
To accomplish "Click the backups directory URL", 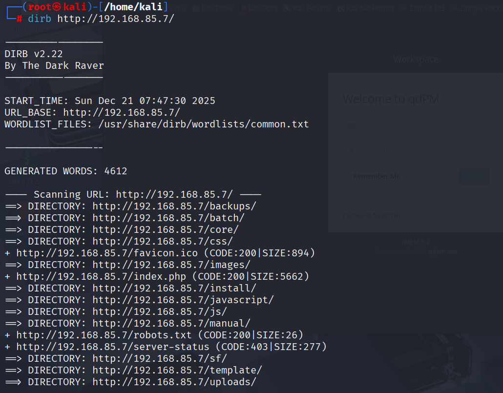I will tap(174, 206).
